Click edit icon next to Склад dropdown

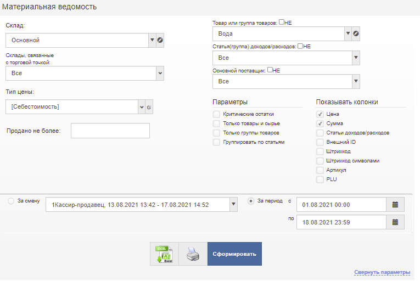click(160, 40)
